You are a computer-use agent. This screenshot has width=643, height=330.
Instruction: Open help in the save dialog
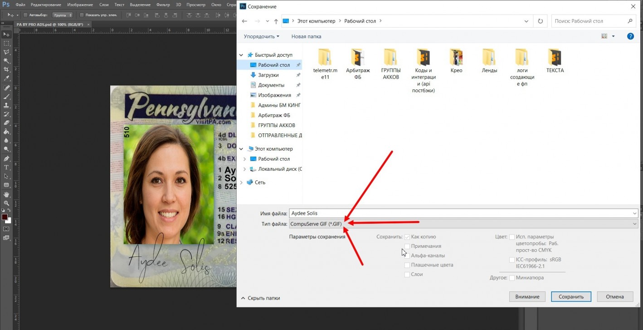click(x=630, y=36)
